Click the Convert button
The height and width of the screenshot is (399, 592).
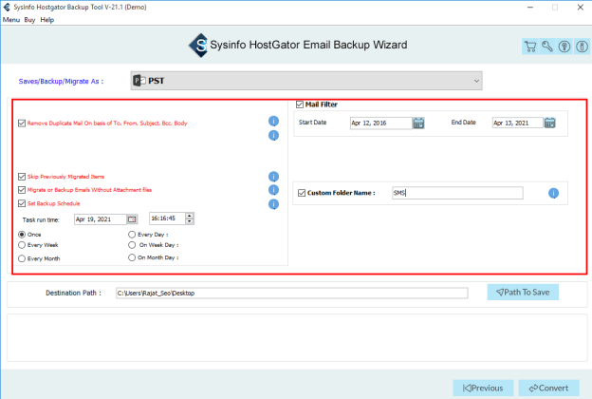point(549,388)
